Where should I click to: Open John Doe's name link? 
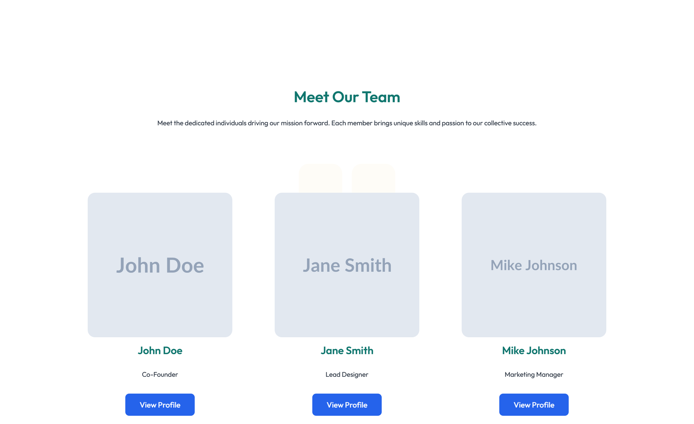160,351
